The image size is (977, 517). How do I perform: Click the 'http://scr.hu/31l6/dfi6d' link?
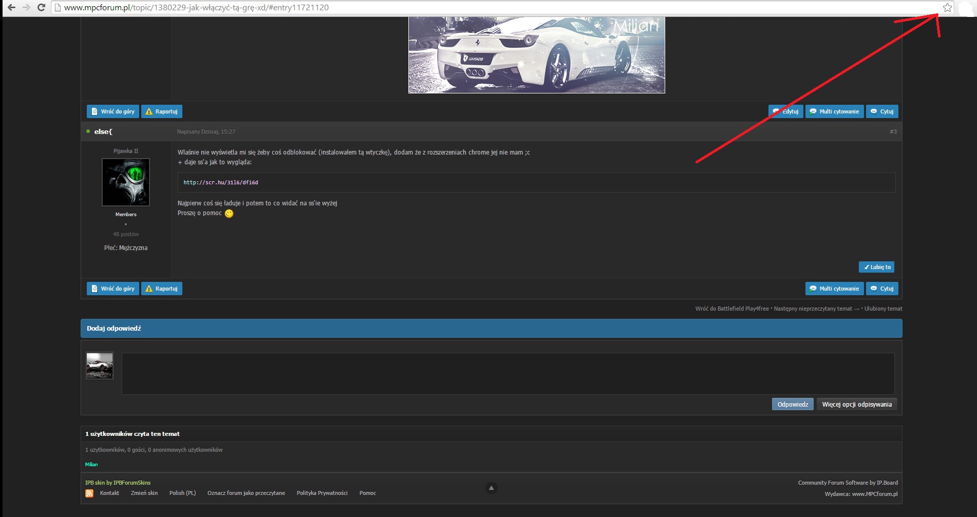221,182
